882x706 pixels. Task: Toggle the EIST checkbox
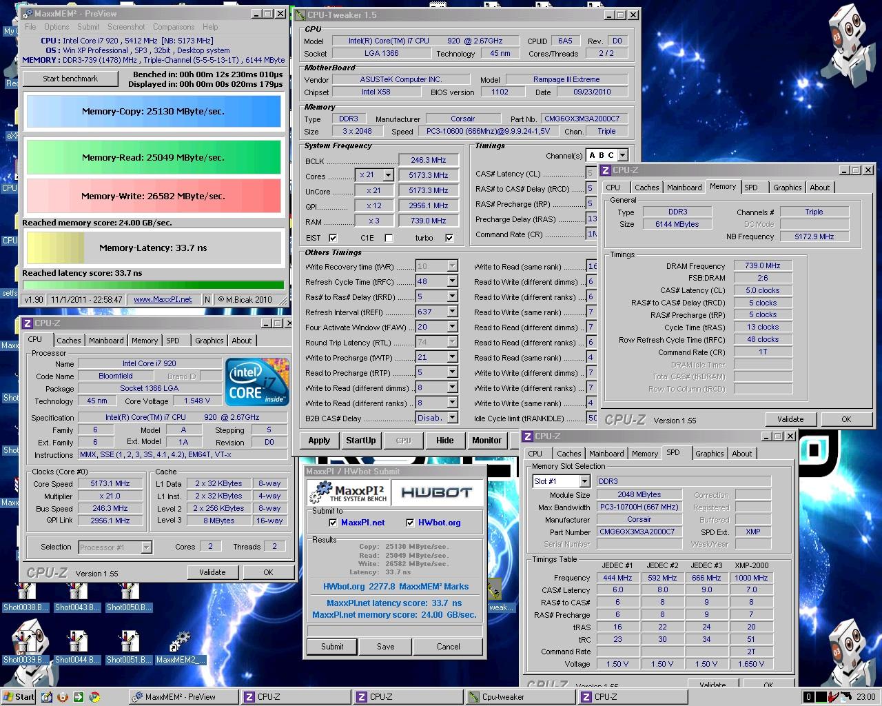tap(333, 238)
